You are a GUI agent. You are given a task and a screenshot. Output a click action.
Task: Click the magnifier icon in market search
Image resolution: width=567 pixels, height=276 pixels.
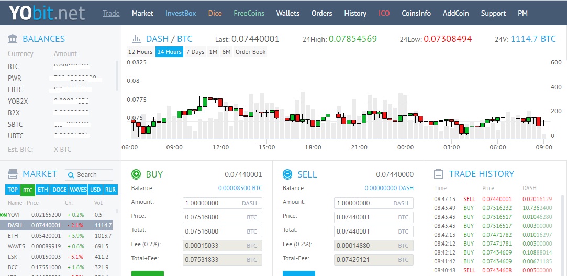[x=71, y=175]
